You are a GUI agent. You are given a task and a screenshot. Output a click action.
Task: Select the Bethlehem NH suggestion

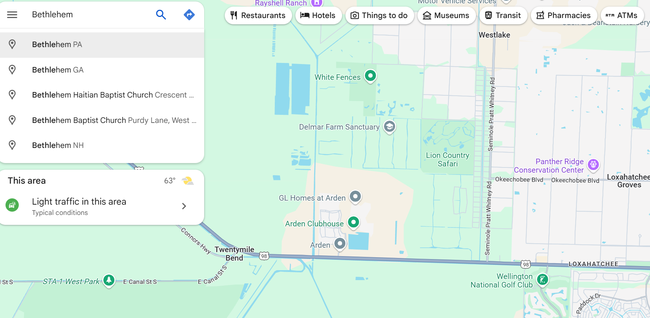[102, 145]
